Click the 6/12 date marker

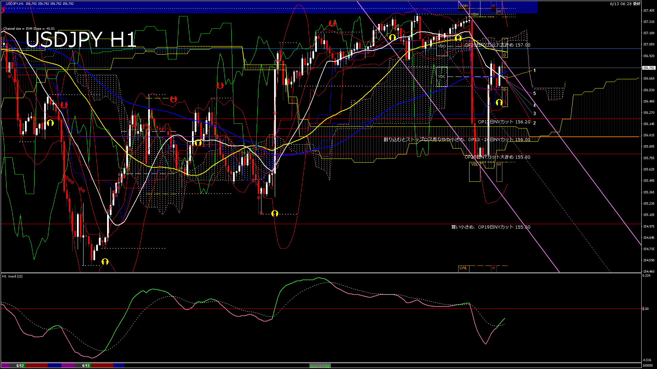click(x=20, y=366)
